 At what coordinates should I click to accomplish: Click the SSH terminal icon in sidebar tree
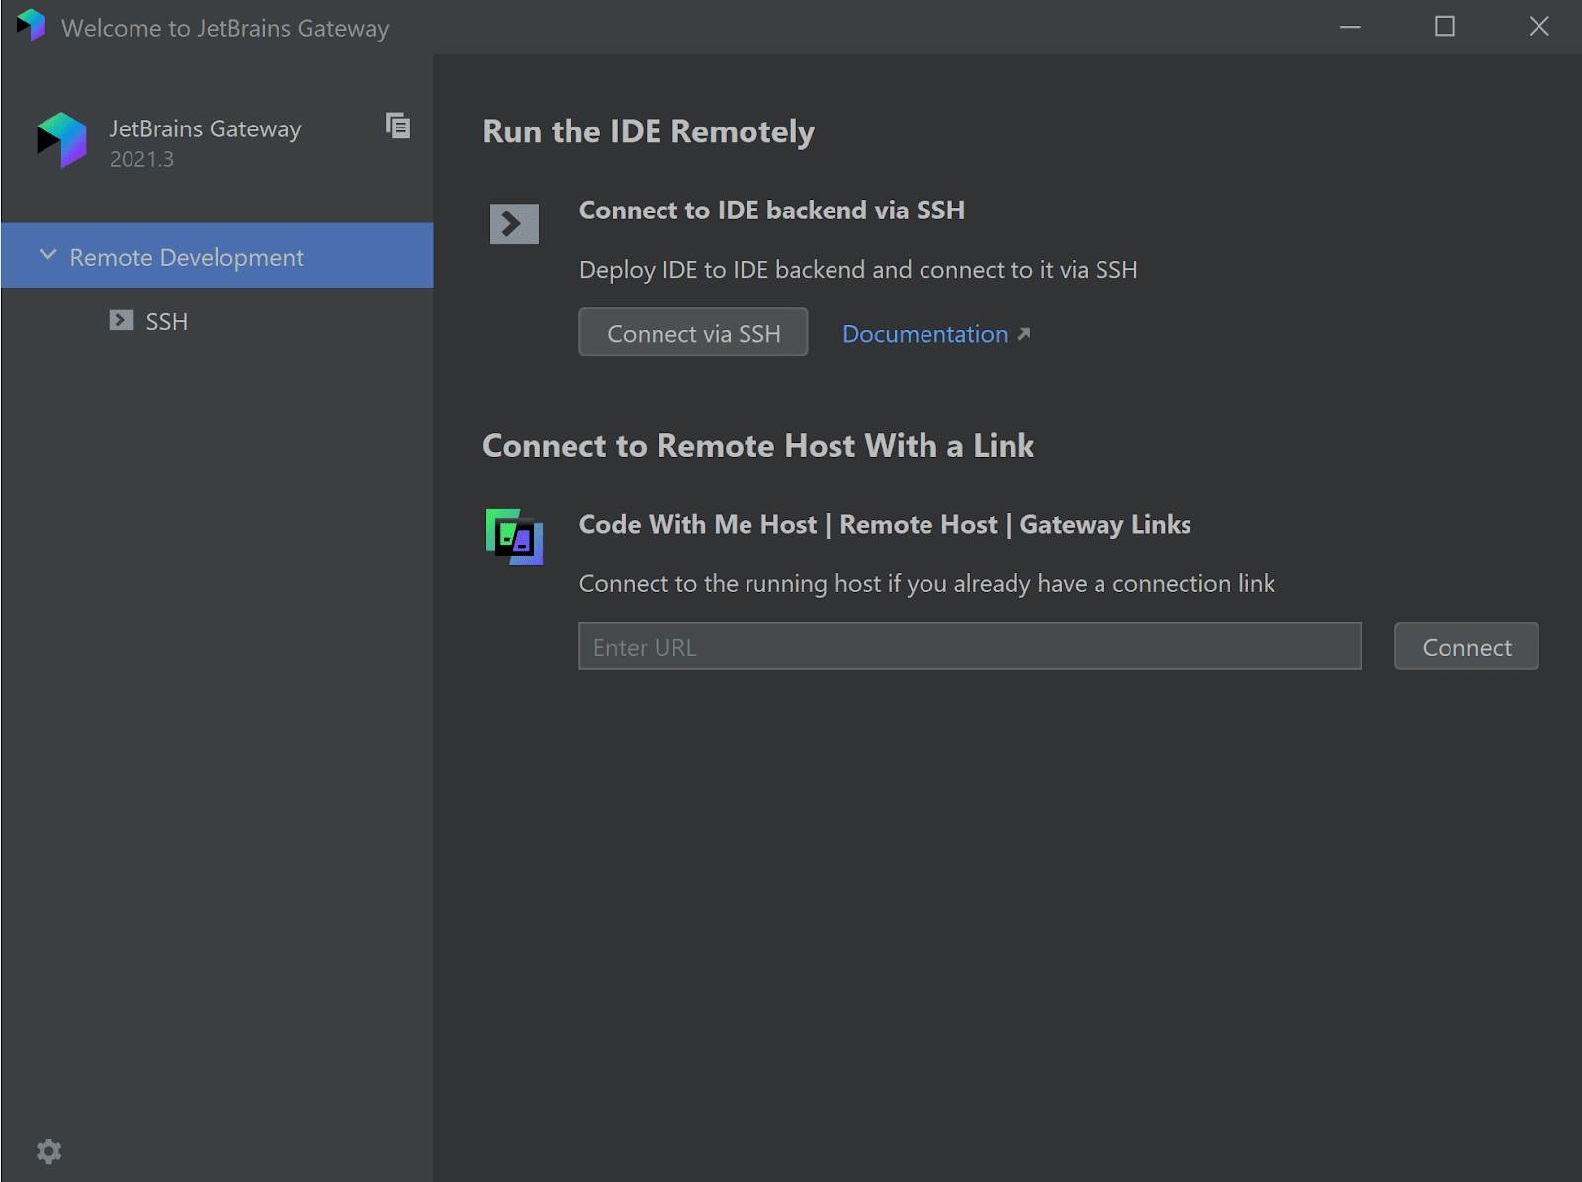(x=122, y=320)
